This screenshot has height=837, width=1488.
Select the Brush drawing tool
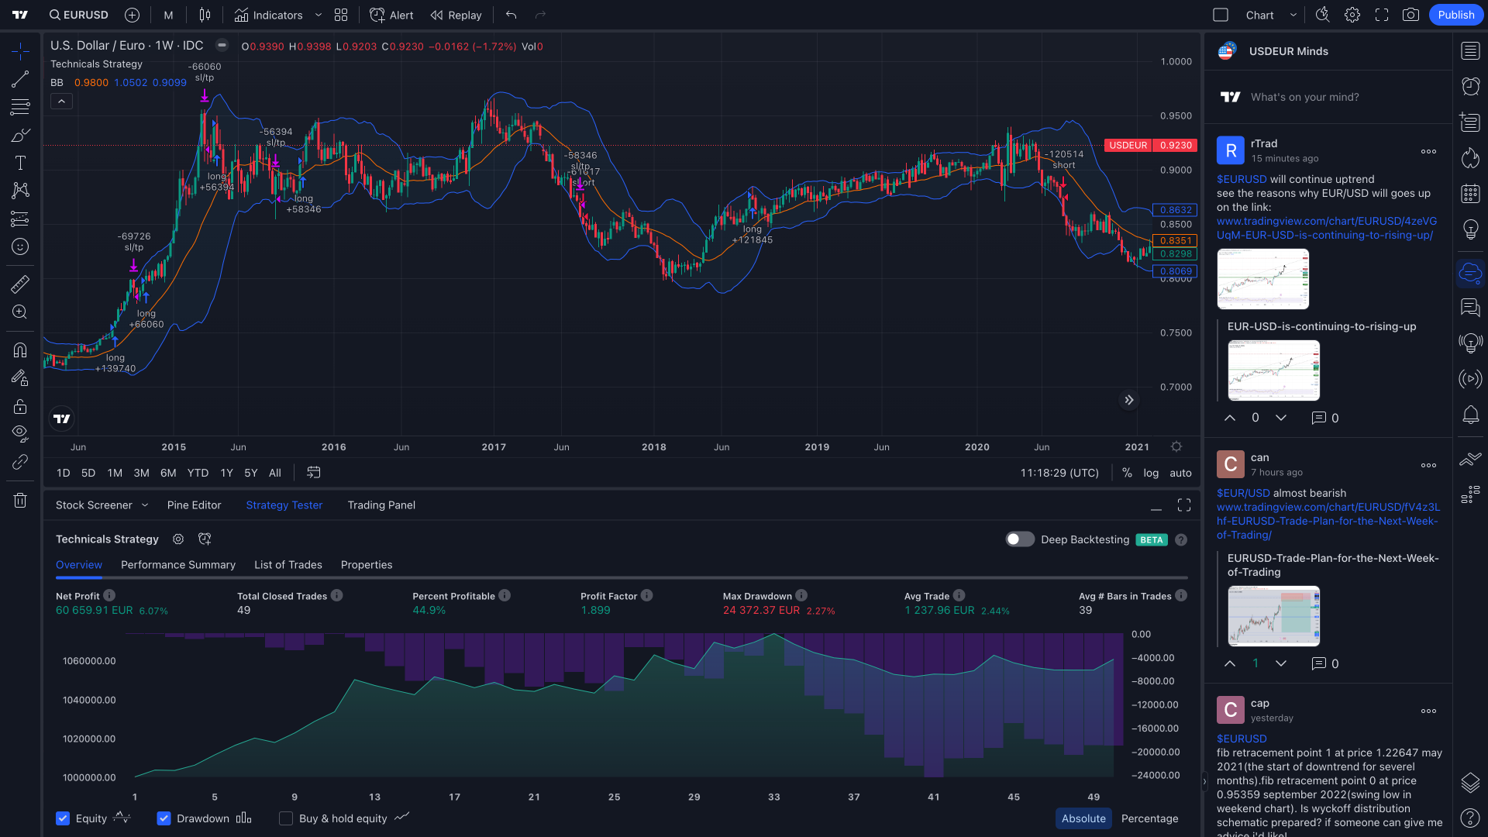[x=19, y=134]
